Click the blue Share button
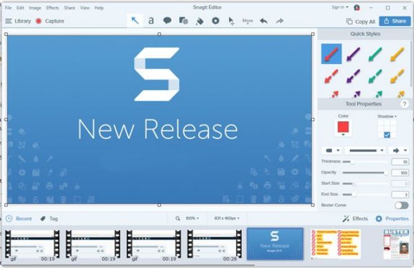The image size is (414, 268). pos(395,21)
